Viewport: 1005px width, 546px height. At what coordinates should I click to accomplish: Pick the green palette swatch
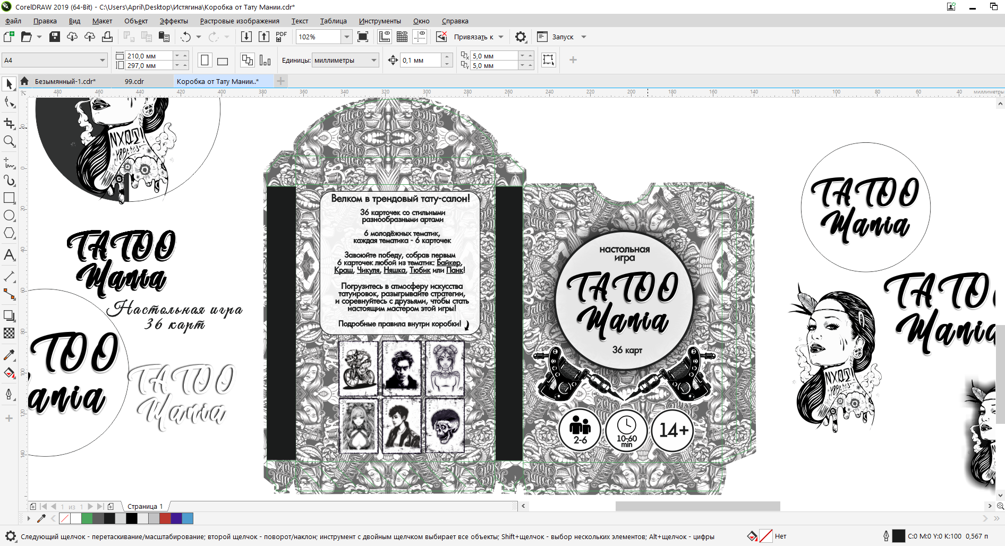pyautogui.click(x=87, y=518)
